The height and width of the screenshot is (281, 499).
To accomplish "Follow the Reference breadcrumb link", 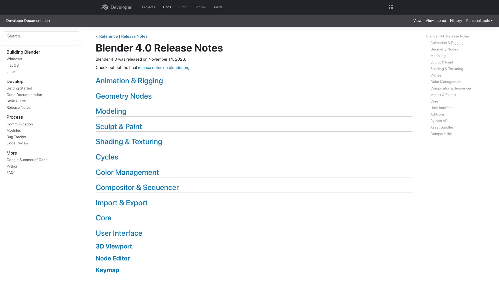I will (108, 36).
